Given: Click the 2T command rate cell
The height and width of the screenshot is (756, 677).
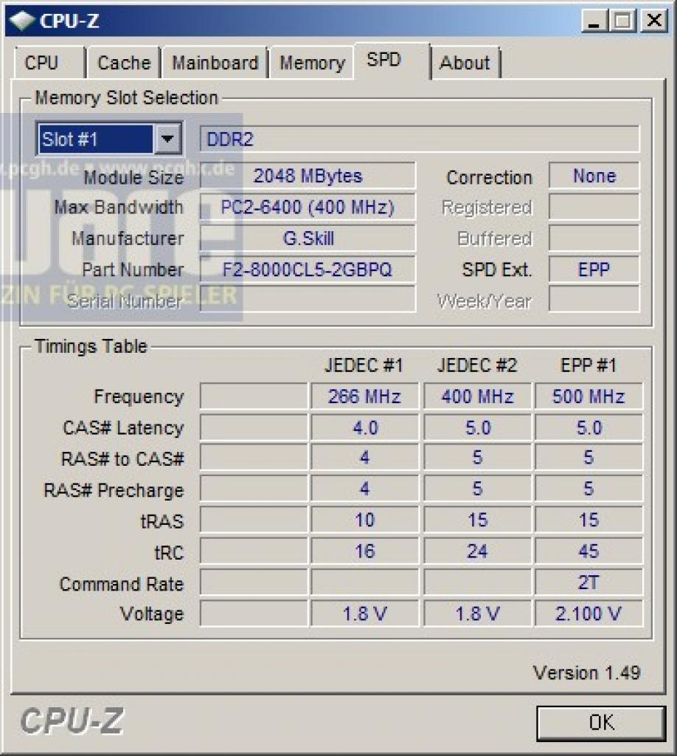Looking at the screenshot, I should (x=589, y=583).
